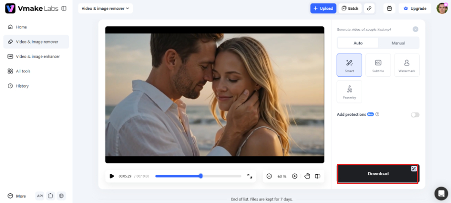Select the Watermark removal mode

pos(407,65)
